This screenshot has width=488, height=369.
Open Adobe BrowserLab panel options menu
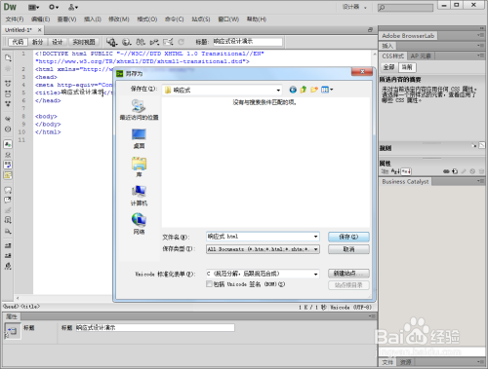click(x=481, y=35)
